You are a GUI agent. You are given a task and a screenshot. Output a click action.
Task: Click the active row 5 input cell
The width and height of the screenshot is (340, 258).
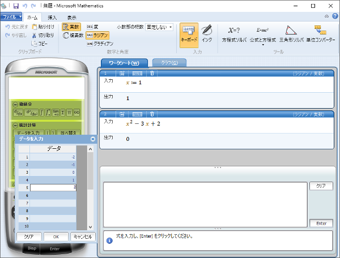click(x=53, y=188)
